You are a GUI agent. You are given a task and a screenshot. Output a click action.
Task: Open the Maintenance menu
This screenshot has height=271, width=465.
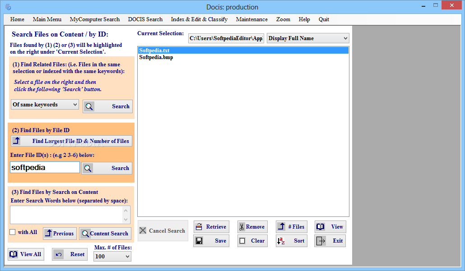click(x=252, y=19)
